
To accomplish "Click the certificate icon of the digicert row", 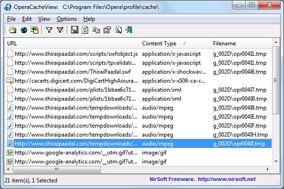I will click(10, 80).
